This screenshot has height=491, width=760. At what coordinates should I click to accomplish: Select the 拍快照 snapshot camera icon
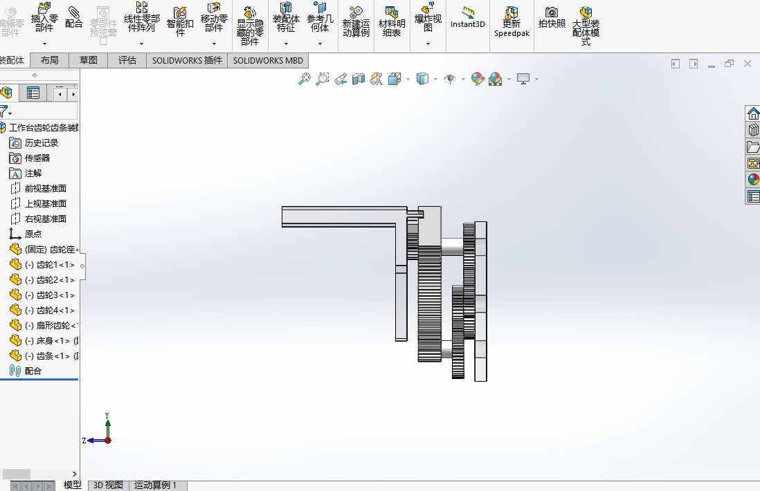[x=552, y=17]
